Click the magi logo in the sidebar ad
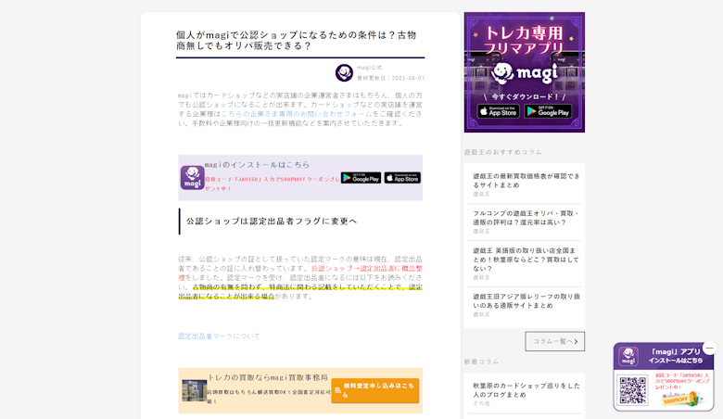This screenshot has width=723, height=419. [524, 71]
